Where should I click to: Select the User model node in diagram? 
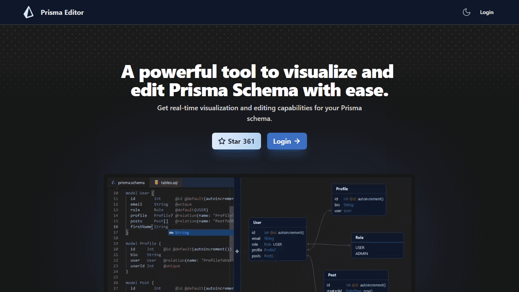click(x=277, y=239)
